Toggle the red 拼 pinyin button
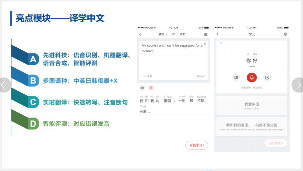 tap(151, 88)
